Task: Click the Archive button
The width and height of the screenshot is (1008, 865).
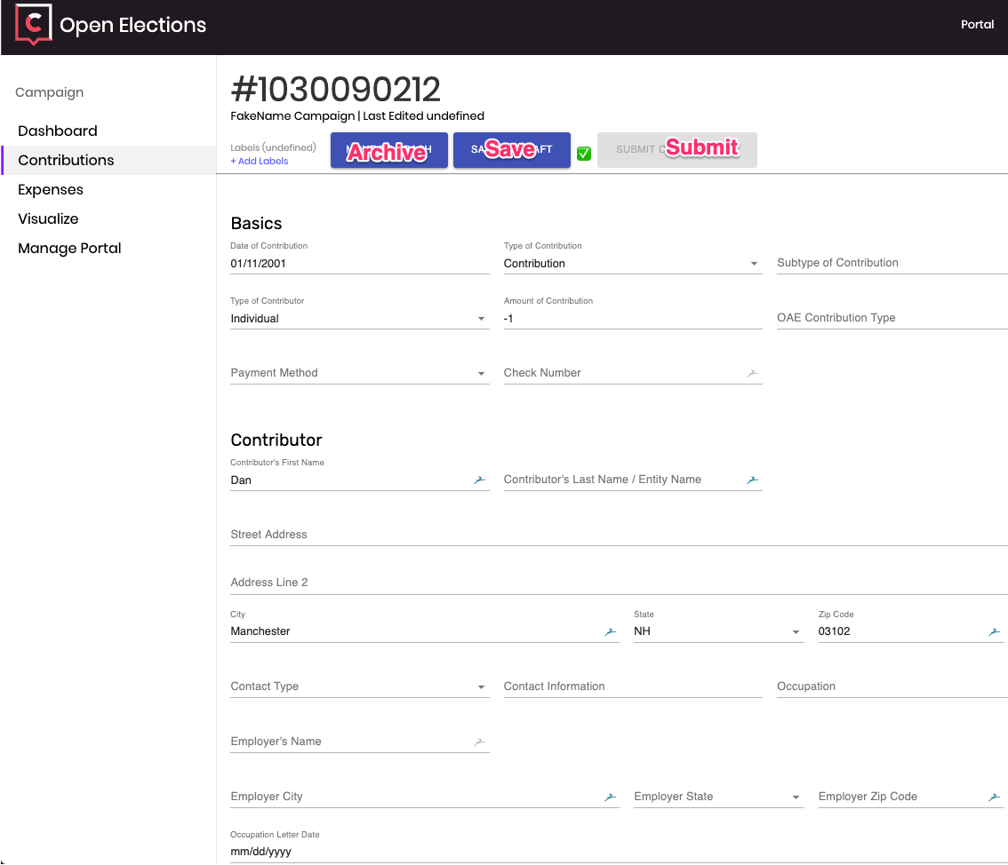Action: pyautogui.click(x=389, y=150)
